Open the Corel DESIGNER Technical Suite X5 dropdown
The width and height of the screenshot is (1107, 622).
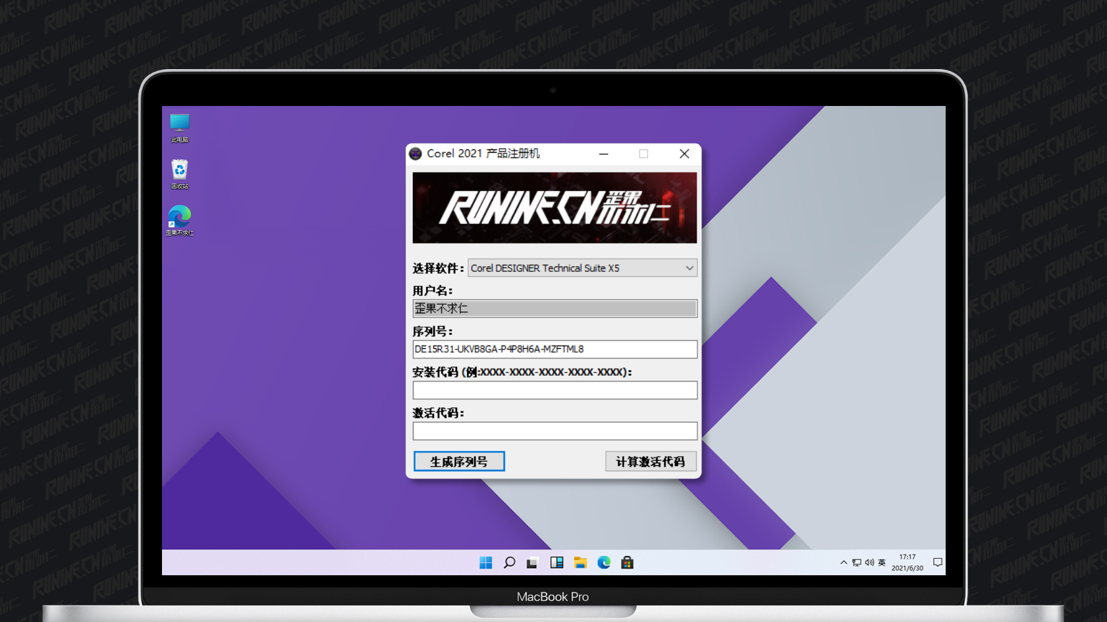pos(688,268)
